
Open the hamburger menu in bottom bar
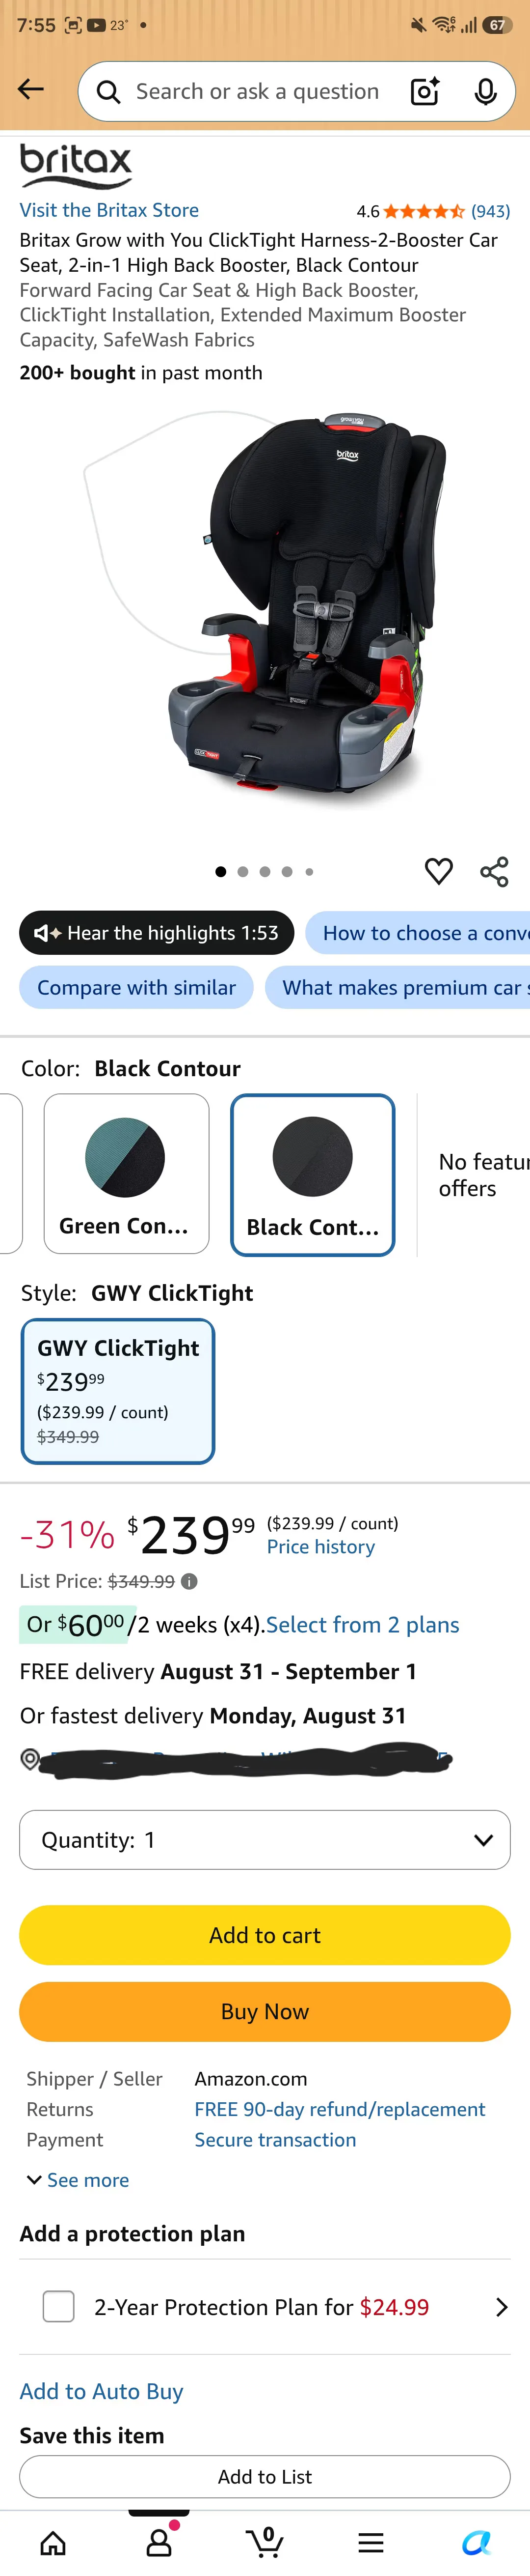pyautogui.click(x=371, y=2542)
